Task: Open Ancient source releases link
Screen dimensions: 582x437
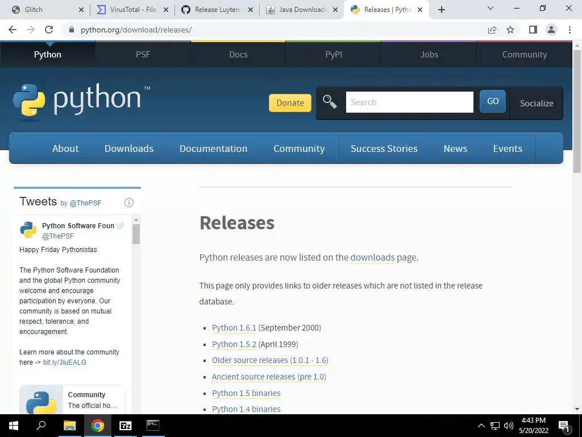Action: (x=269, y=377)
